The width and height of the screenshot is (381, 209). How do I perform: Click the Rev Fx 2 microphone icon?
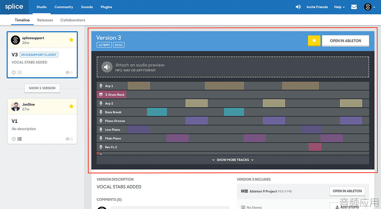(x=101, y=147)
